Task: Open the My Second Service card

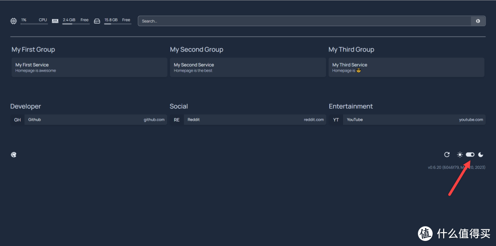Action: pyautogui.click(x=248, y=67)
